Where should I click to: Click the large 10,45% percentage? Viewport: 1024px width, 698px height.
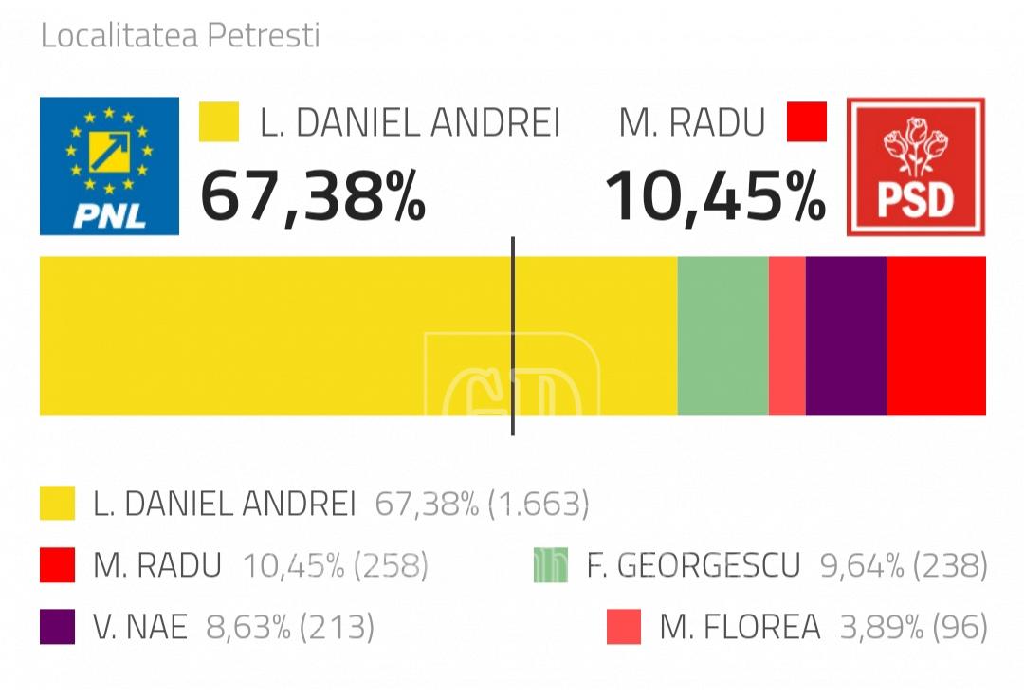coord(716,196)
